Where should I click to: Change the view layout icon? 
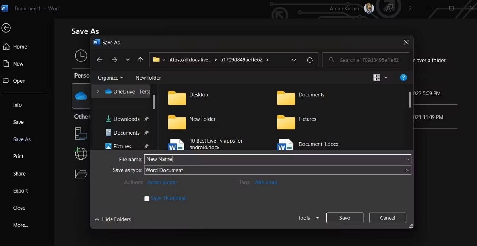click(x=377, y=78)
